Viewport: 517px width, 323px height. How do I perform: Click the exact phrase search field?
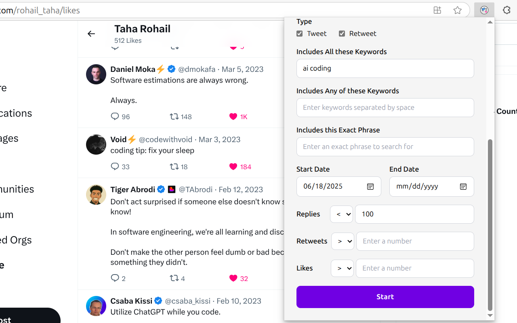point(385,147)
